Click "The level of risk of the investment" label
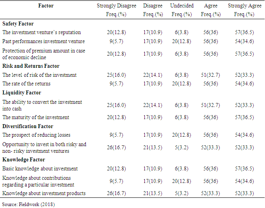 pos(39,75)
